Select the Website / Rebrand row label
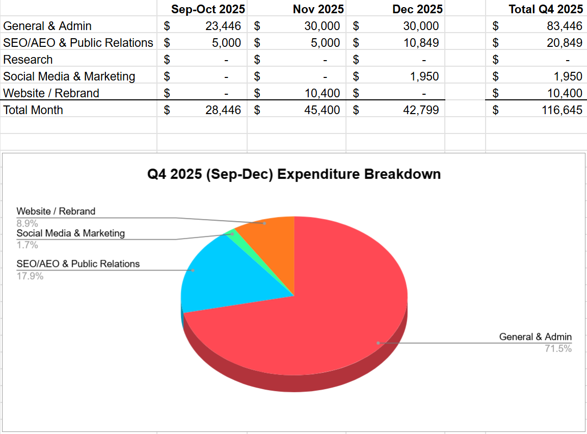 (x=51, y=93)
